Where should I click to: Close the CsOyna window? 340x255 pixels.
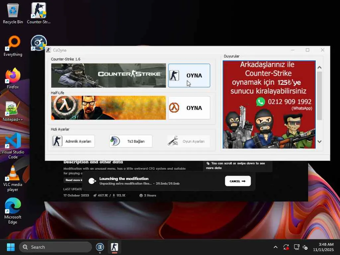(x=322, y=50)
